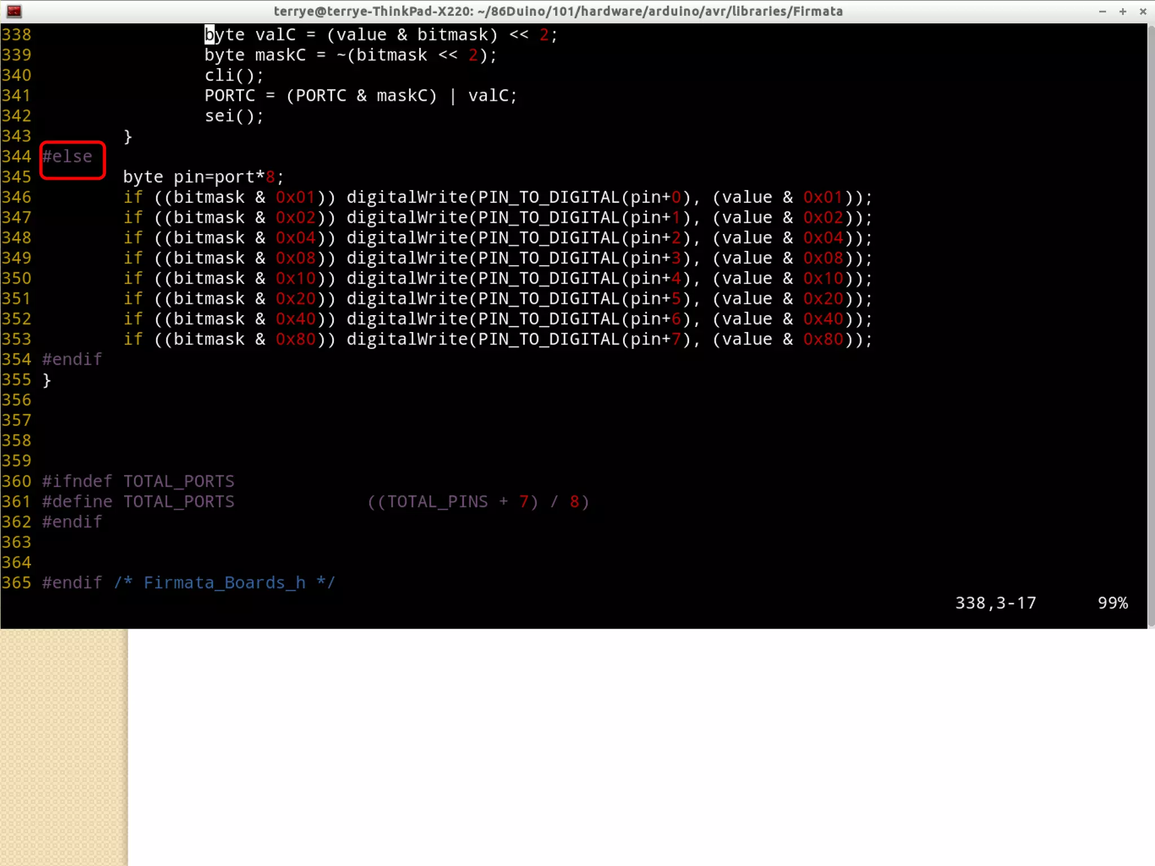Click on PORTC assignment at line 341

(230, 96)
